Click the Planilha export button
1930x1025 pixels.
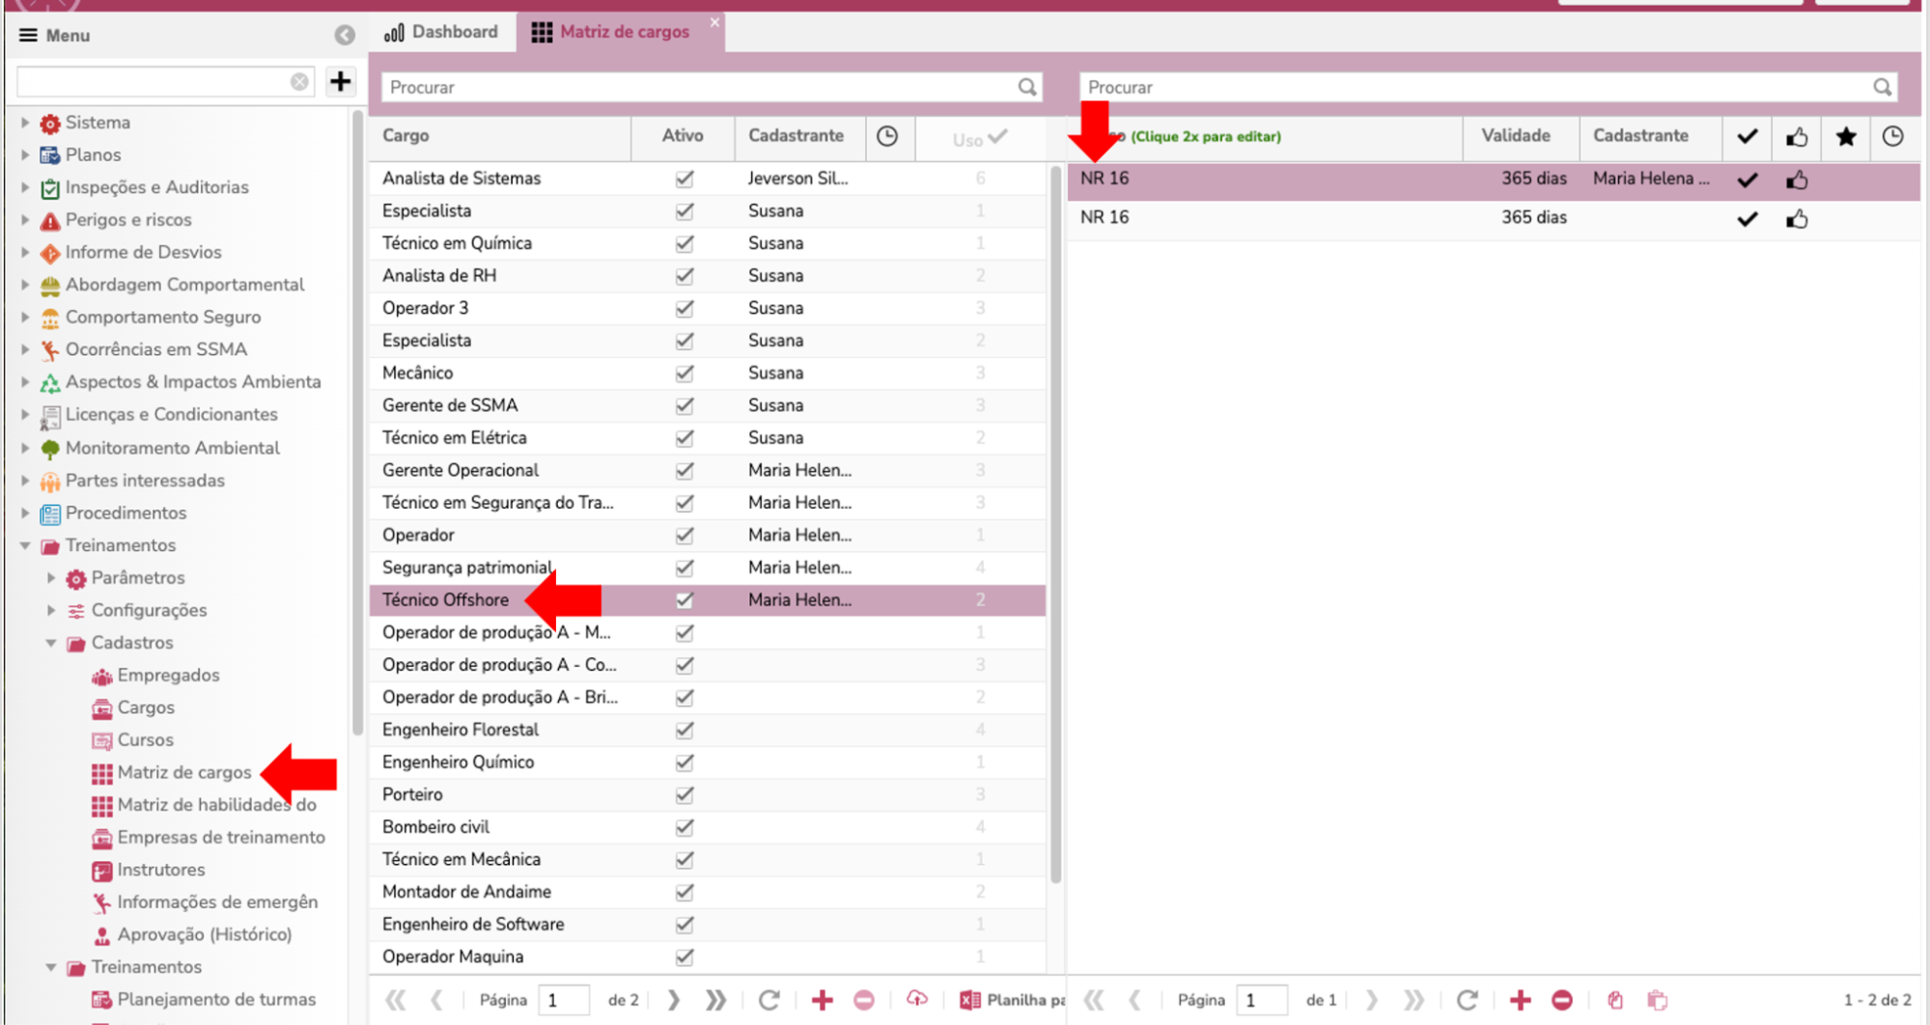point(1014,1000)
